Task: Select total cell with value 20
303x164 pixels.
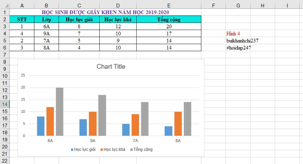Action: click(169, 27)
